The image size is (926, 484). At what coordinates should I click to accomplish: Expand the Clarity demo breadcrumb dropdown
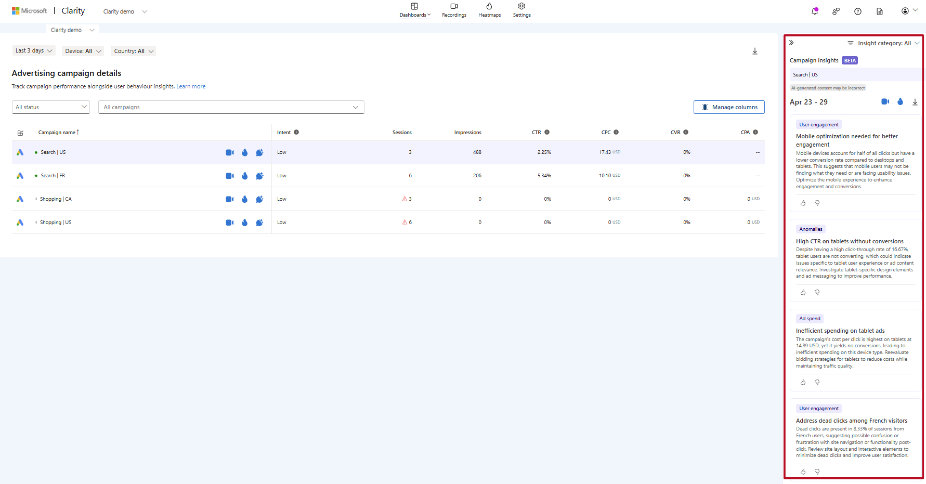tap(73, 30)
